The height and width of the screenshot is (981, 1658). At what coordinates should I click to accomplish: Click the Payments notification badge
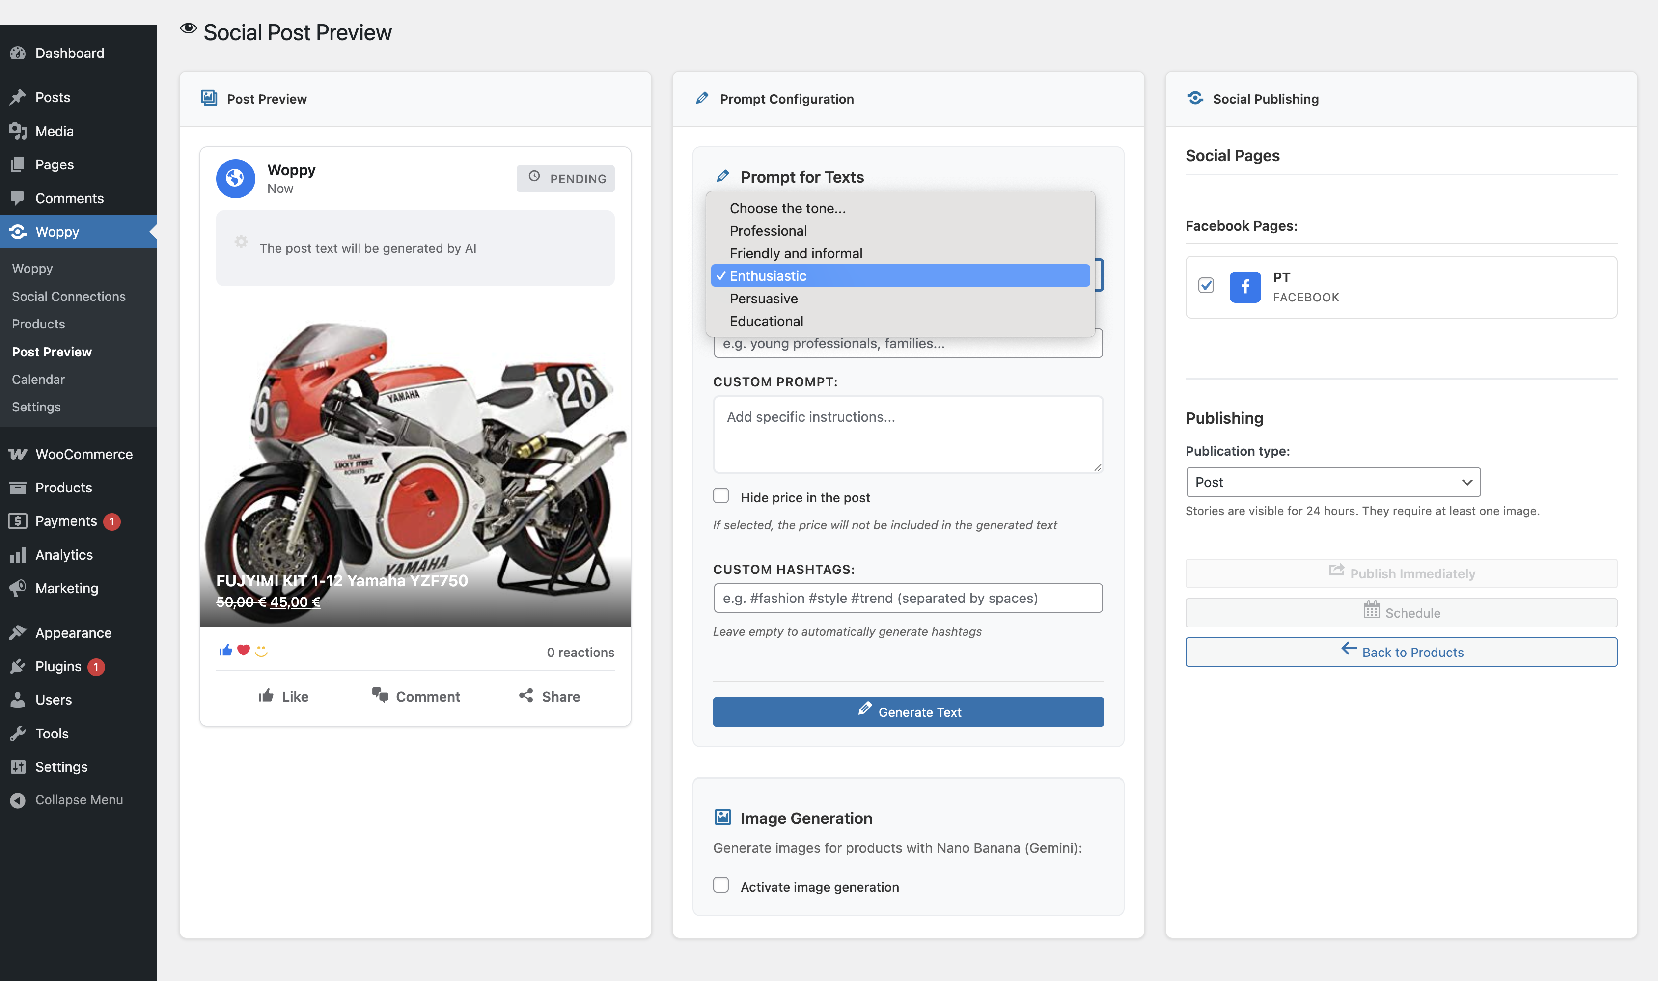click(111, 521)
